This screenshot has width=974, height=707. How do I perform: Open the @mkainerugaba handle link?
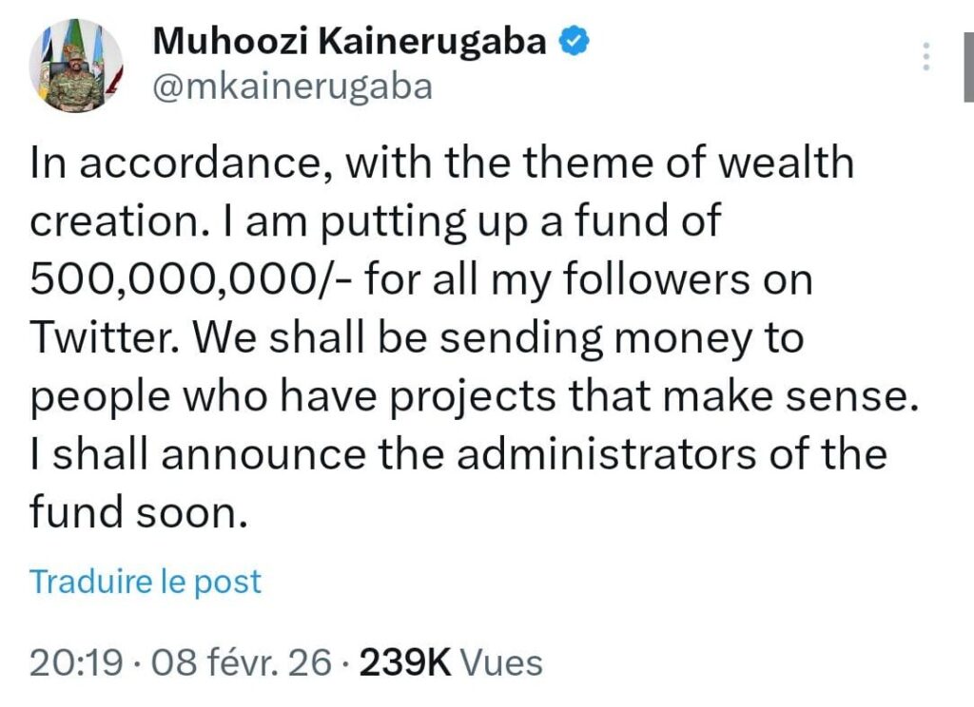tap(292, 86)
